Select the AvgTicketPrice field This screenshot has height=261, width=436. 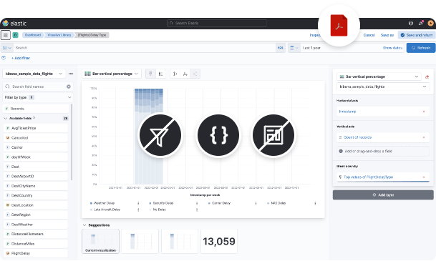(x=36, y=128)
